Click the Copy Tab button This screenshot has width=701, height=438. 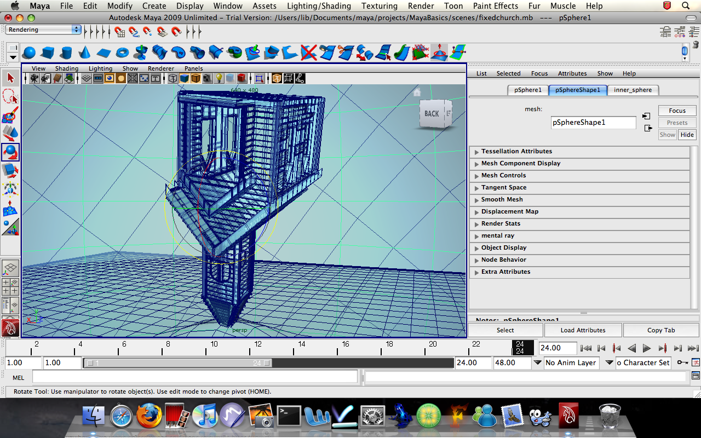pos(661,330)
